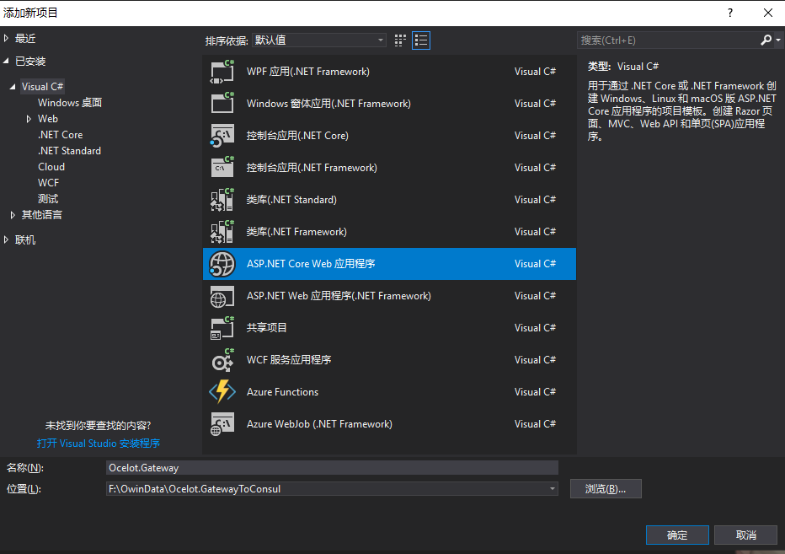The width and height of the screenshot is (785, 554).
Task: Click the Console App (.NET Framework) icon
Action: pos(222,168)
